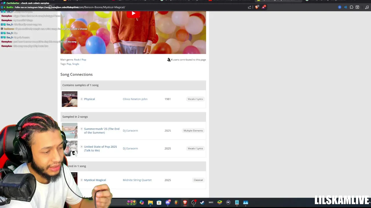Viewport: 371px width, 208px height.
Task: Open the Pop tag link
Action: pos(69,64)
